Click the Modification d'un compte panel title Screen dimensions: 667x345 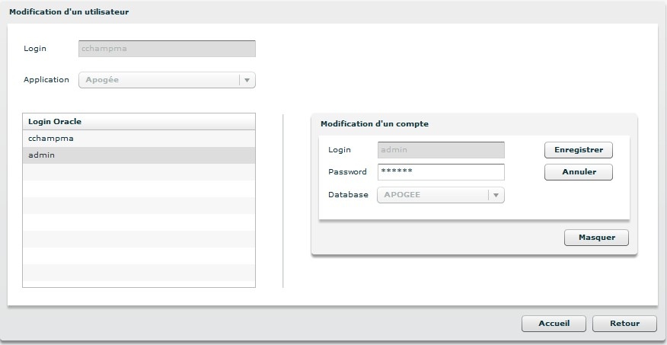(x=374, y=123)
